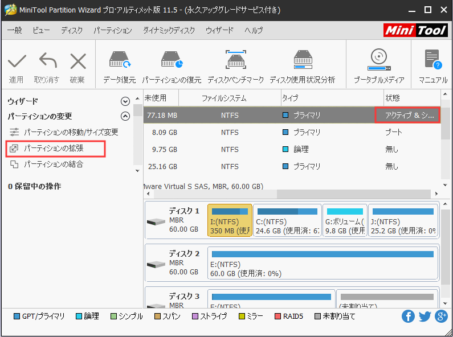The height and width of the screenshot is (337, 453).
Task: Open the ヘルプ menu
Action: (x=254, y=30)
